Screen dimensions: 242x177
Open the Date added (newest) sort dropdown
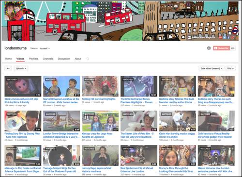coord(212,68)
